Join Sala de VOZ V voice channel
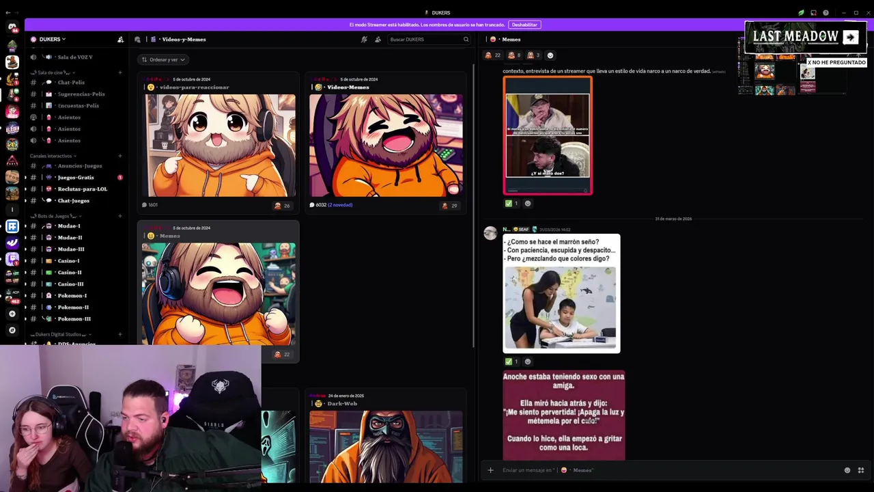 [x=75, y=57]
